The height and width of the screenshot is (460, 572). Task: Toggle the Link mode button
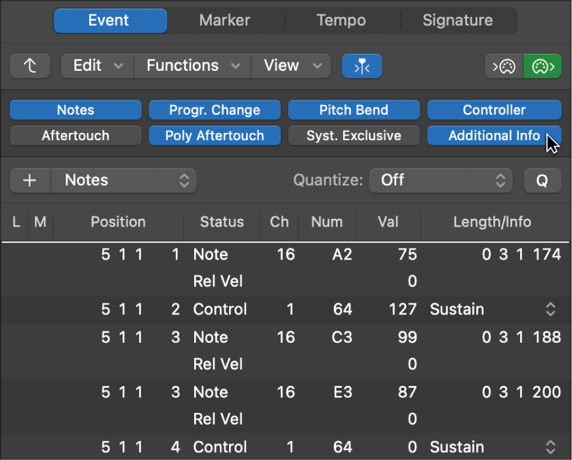[361, 66]
